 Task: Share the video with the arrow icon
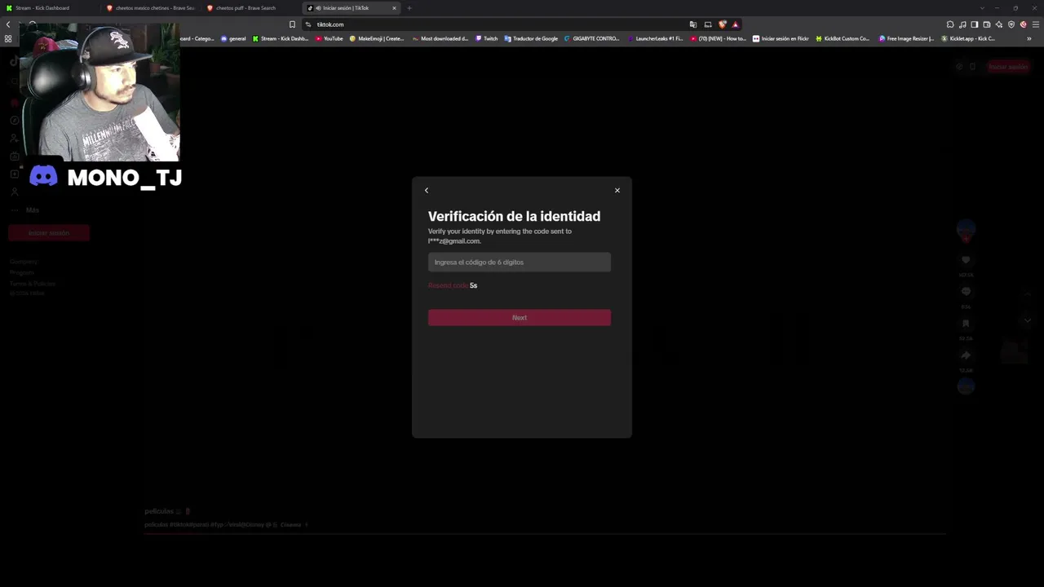click(x=966, y=355)
